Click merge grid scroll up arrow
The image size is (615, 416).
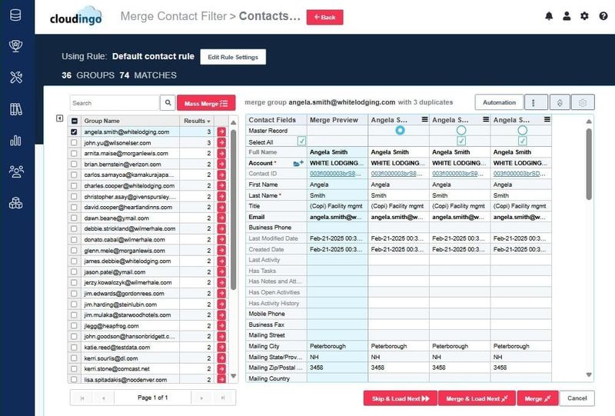point(589,121)
